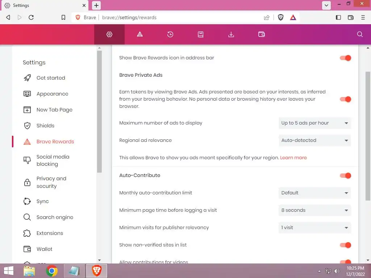Image resolution: width=371 pixels, height=278 pixels.
Task: Open the Settings gear tab in the top bar
Action: pos(109,34)
